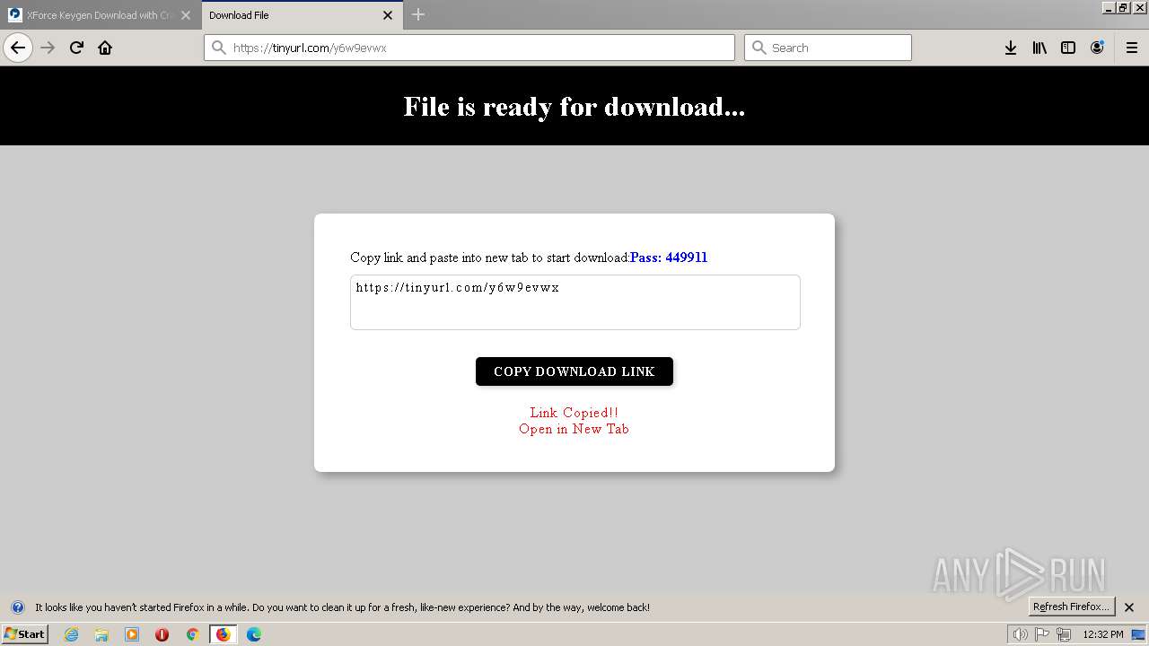This screenshot has height=646, width=1149.
Task: Close the Download File tab
Action: click(x=388, y=15)
